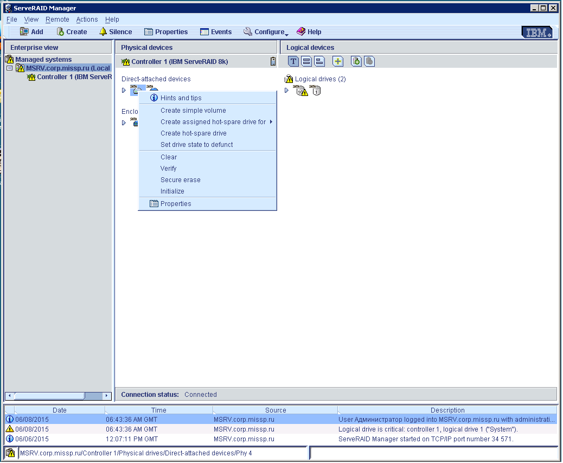563x463 pixels.
Task: Collapse the MSRV.corp.missp.ru tree node
Action: click(9, 68)
